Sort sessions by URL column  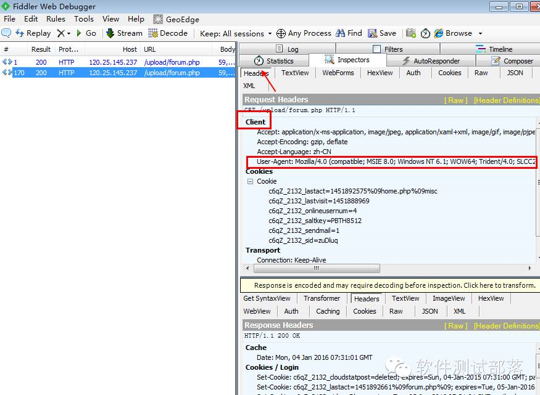point(176,49)
